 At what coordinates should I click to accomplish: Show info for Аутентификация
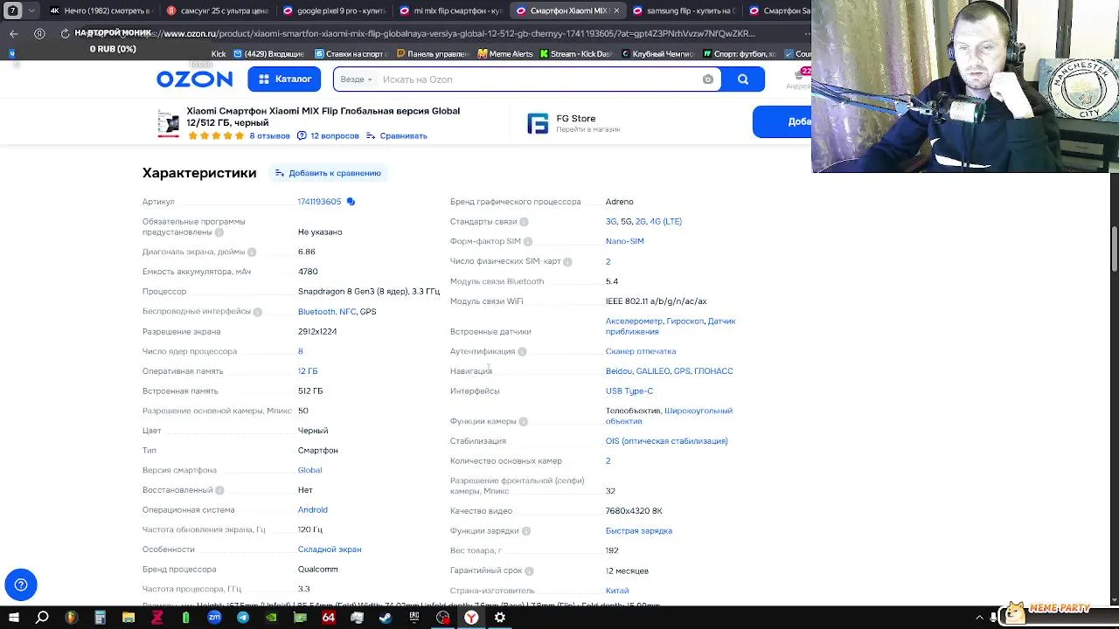[x=522, y=352]
